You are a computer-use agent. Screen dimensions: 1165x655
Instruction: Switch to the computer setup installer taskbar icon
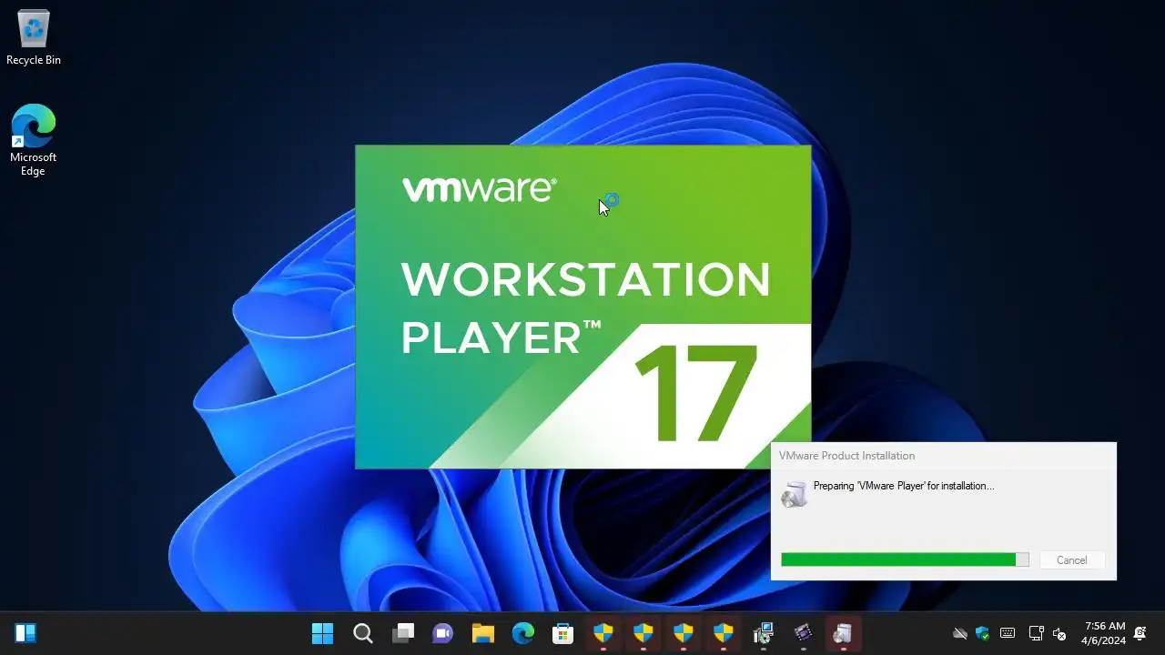pos(763,633)
